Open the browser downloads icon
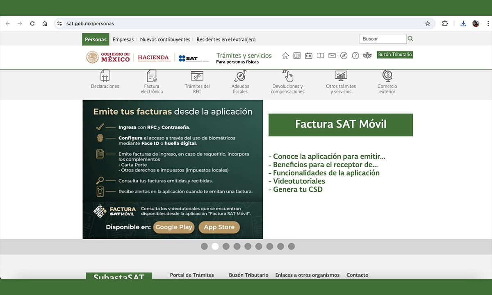The height and width of the screenshot is (295, 492). point(463,24)
